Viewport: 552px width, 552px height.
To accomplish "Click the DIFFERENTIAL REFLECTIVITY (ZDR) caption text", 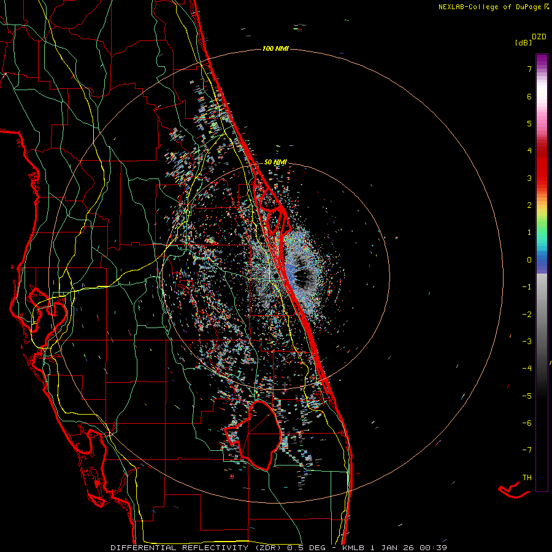I will (196, 548).
